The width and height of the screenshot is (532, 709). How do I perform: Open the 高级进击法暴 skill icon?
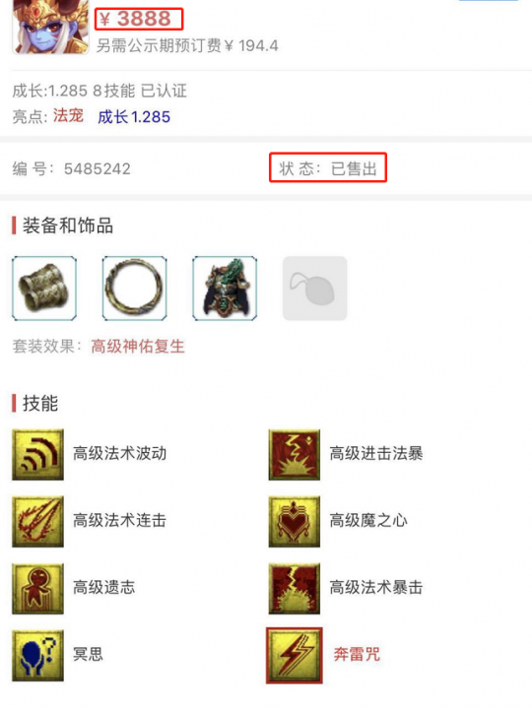point(294,454)
